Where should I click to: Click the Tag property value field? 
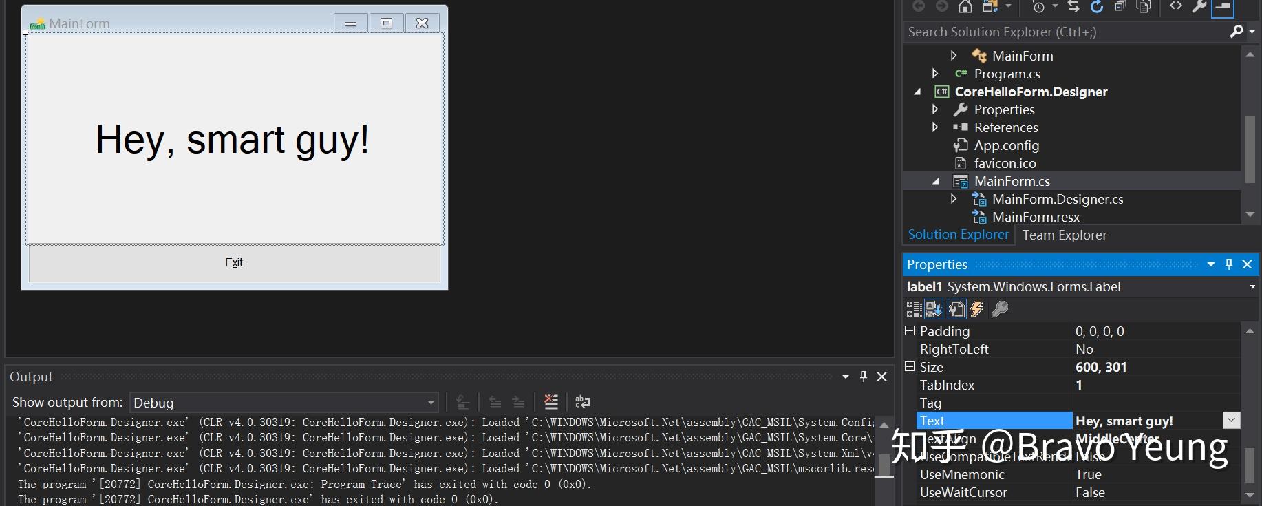click(x=1156, y=403)
